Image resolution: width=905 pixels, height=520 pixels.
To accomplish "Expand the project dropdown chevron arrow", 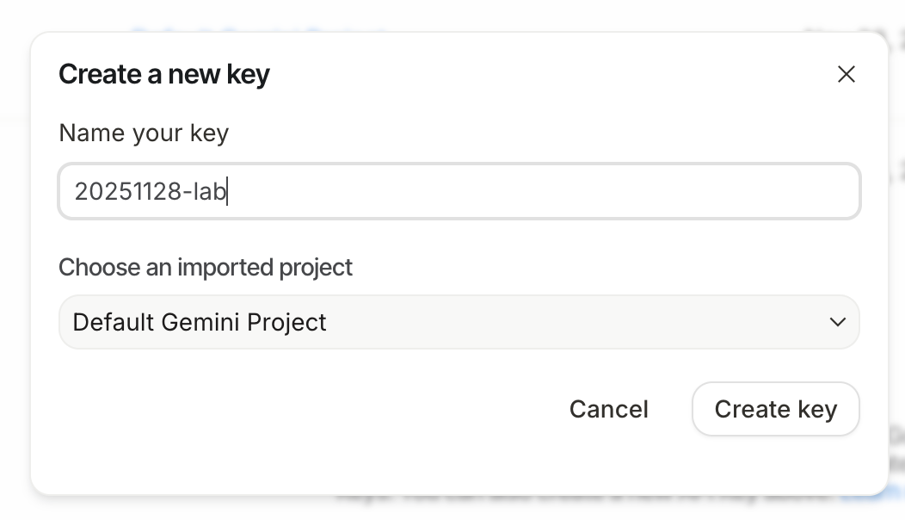I will 837,322.
